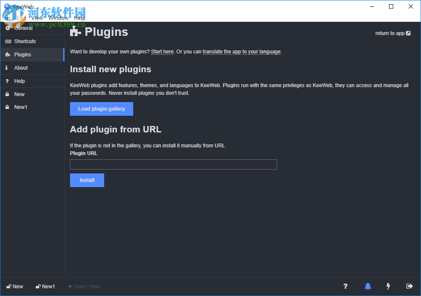Open the Window menu
Screen dimensions: 421x296
click(58, 18)
